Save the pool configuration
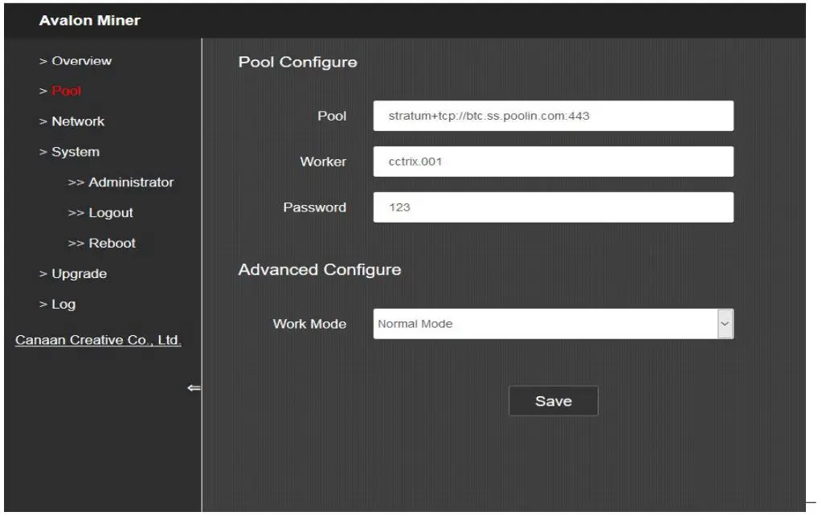This screenshot has width=822, height=520. coord(553,400)
